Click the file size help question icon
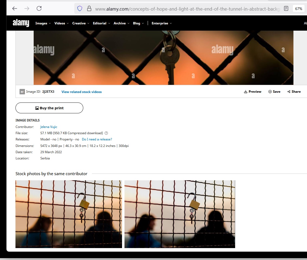 tap(106, 133)
